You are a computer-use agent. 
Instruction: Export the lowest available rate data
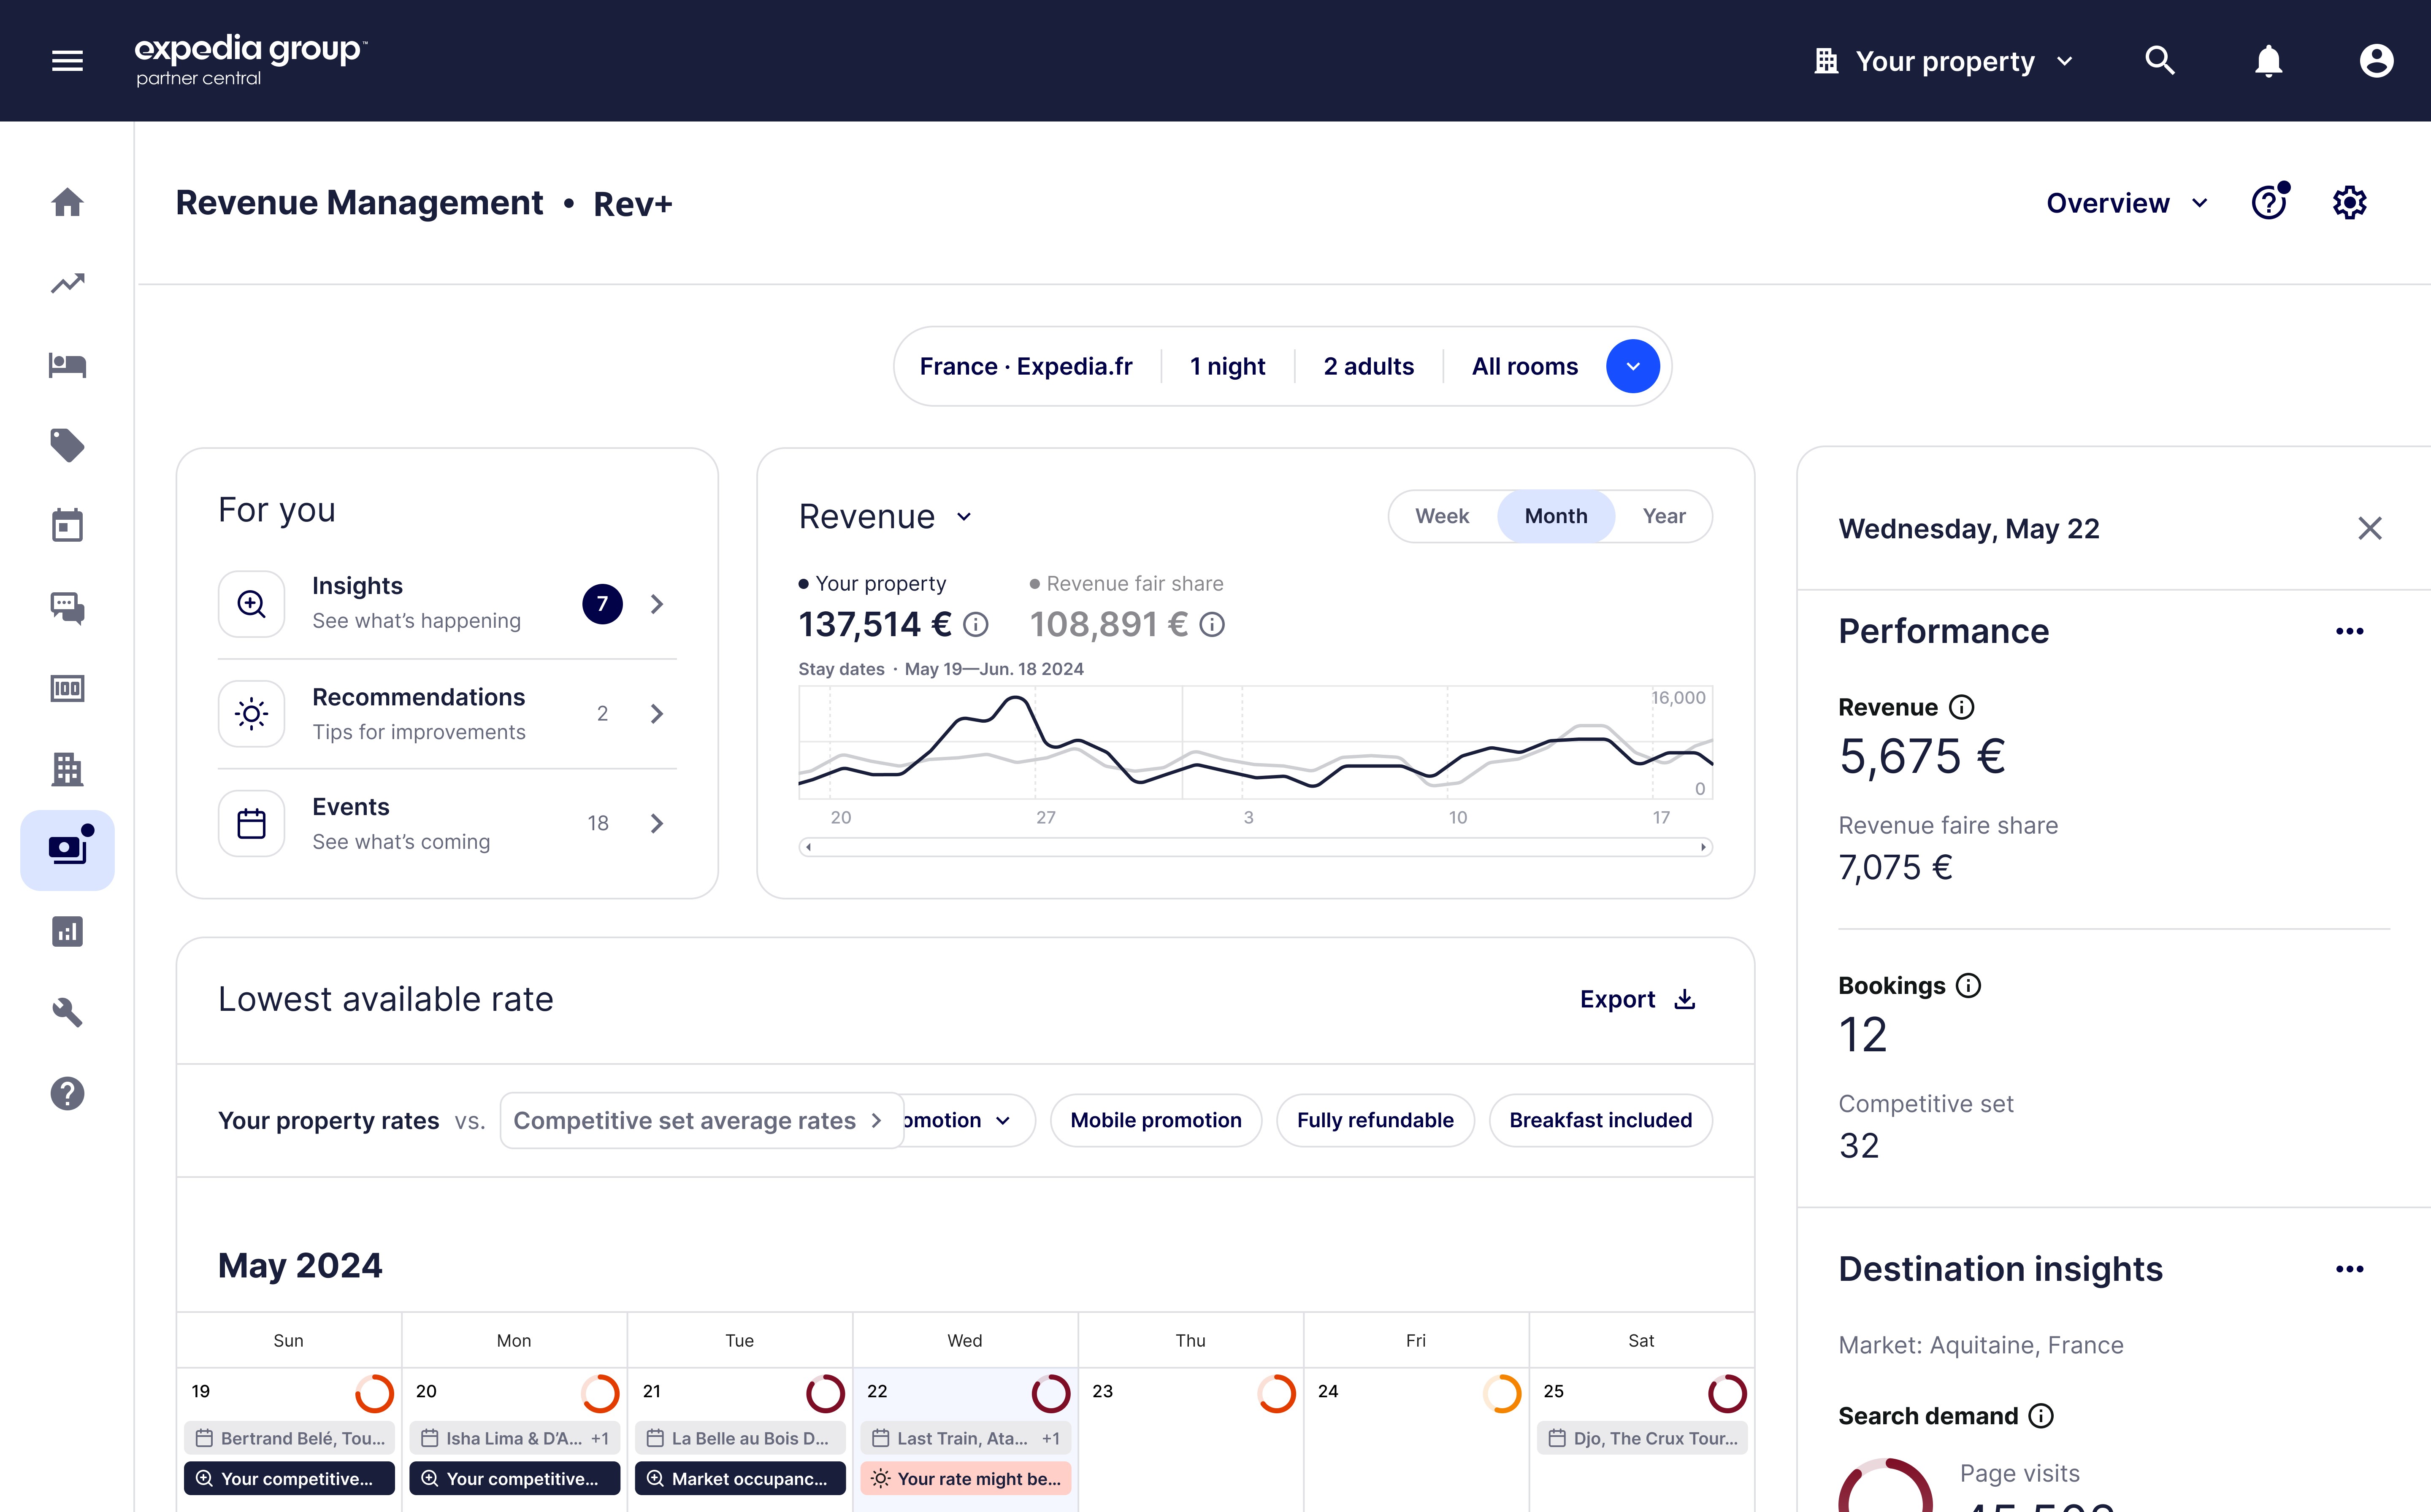[1637, 999]
